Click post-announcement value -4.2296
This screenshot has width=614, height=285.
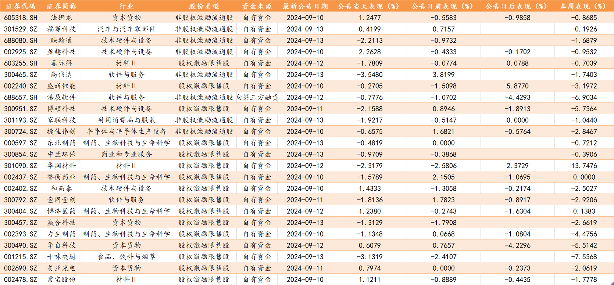[x=518, y=245]
